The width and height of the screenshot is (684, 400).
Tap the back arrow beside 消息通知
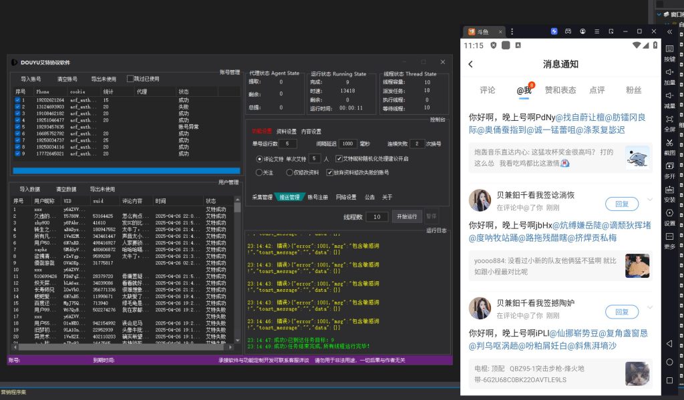coord(471,64)
